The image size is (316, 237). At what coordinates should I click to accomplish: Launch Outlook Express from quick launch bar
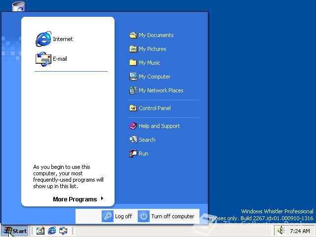pos(63,231)
